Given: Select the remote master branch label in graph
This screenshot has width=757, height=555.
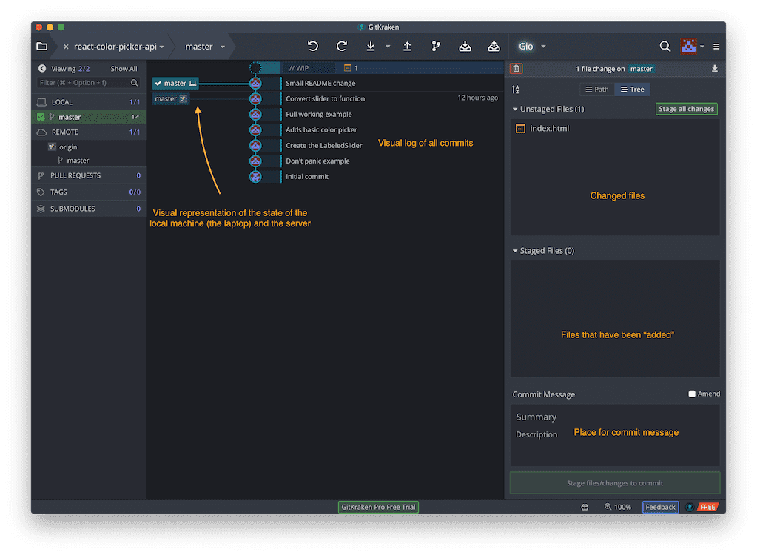Looking at the screenshot, I should [170, 98].
